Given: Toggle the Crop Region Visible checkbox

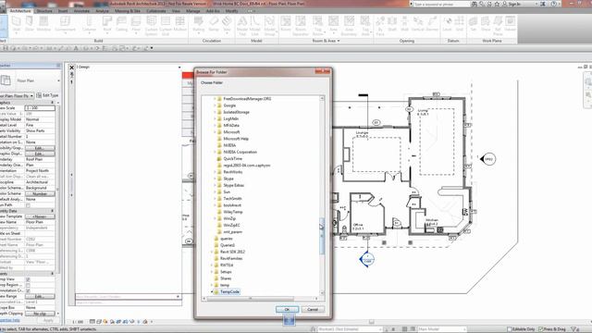Looking at the screenshot, I should (28, 285).
